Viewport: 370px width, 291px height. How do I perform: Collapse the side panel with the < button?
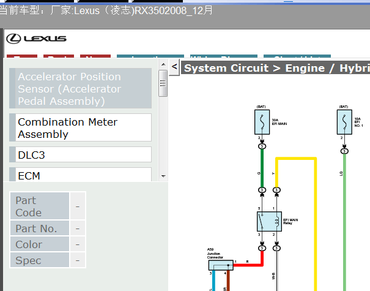click(174, 67)
